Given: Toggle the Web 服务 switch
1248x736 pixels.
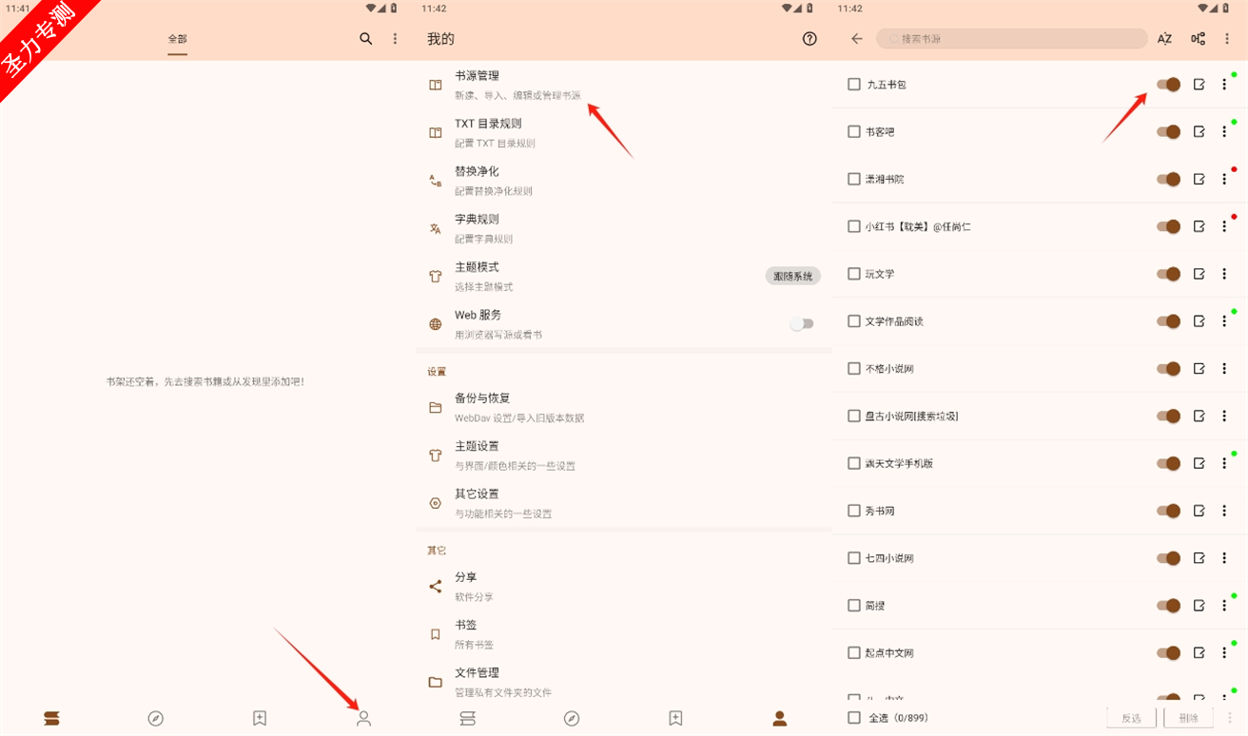Looking at the screenshot, I should (x=802, y=324).
